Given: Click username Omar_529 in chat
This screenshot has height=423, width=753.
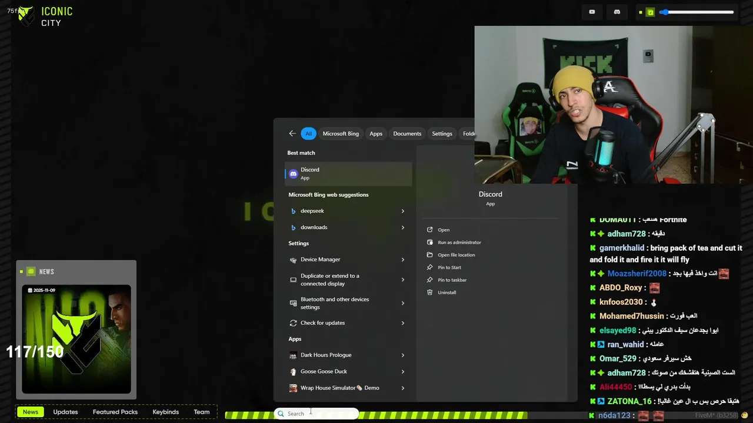Looking at the screenshot, I should (x=618, y=358).
